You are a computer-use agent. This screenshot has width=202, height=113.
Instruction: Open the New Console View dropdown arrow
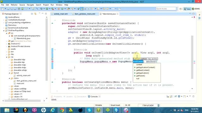(187, 96)
